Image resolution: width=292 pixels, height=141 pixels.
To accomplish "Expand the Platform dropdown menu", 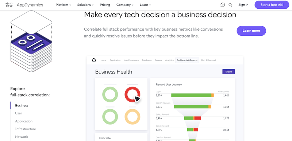I will 63,5.
